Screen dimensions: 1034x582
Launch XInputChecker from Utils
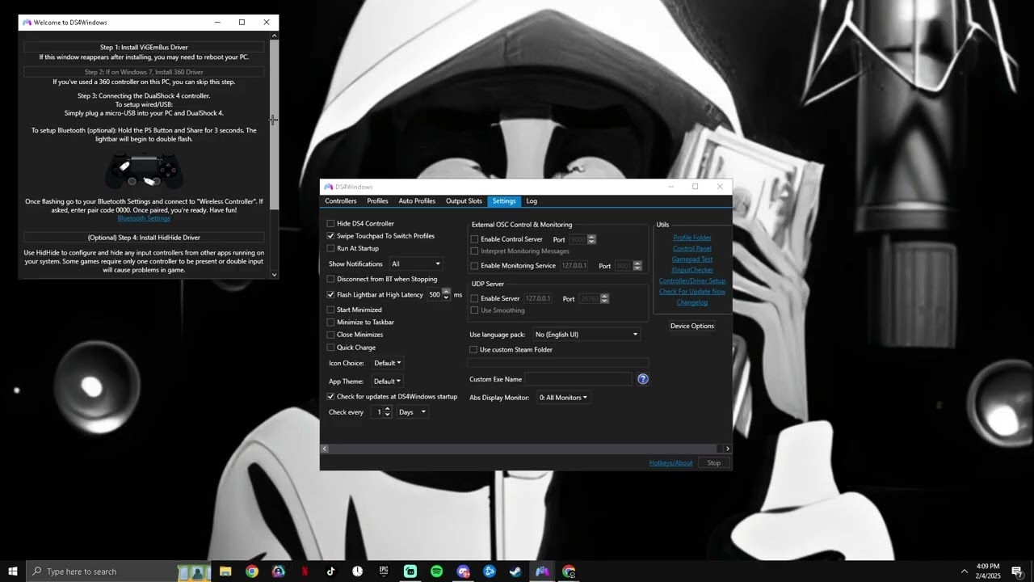692,270
